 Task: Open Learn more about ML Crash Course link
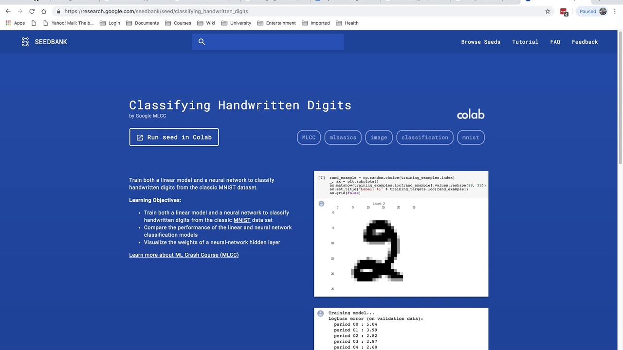[x=184, y=255]
